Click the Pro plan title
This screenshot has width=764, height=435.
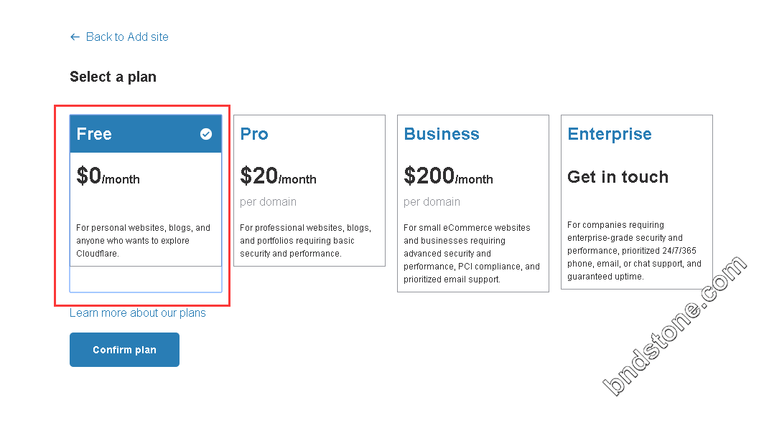tap(254, 134)
